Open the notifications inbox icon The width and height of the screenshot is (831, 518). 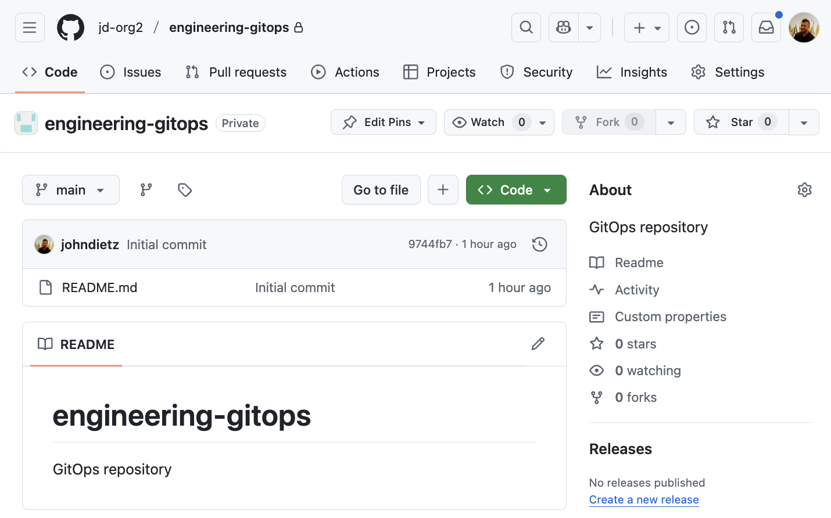pyautogui.click(x=766, y=27)
